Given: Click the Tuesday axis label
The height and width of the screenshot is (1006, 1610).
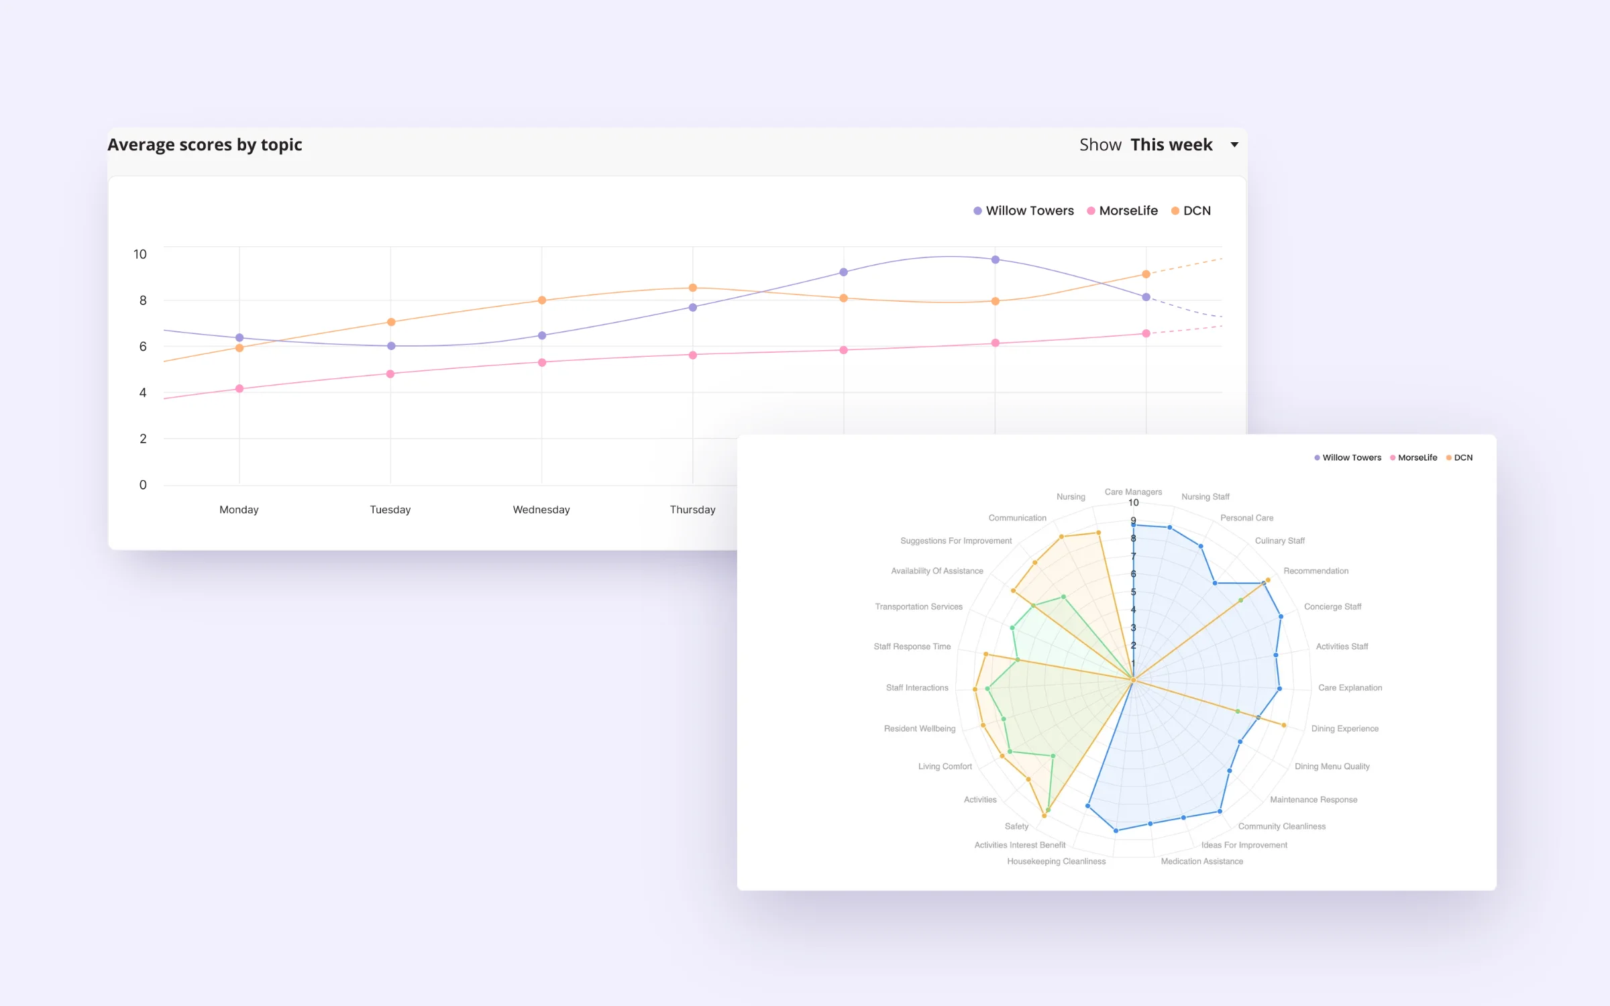Looking at the screenshot, I should pos(390,510).
